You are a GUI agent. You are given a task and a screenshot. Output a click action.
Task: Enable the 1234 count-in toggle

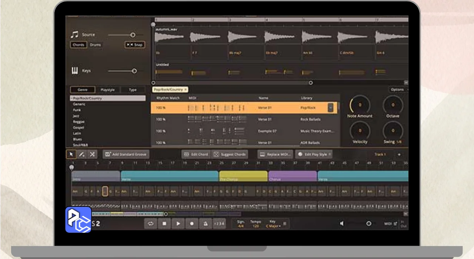pyautogui.click(x=219, y=223)
